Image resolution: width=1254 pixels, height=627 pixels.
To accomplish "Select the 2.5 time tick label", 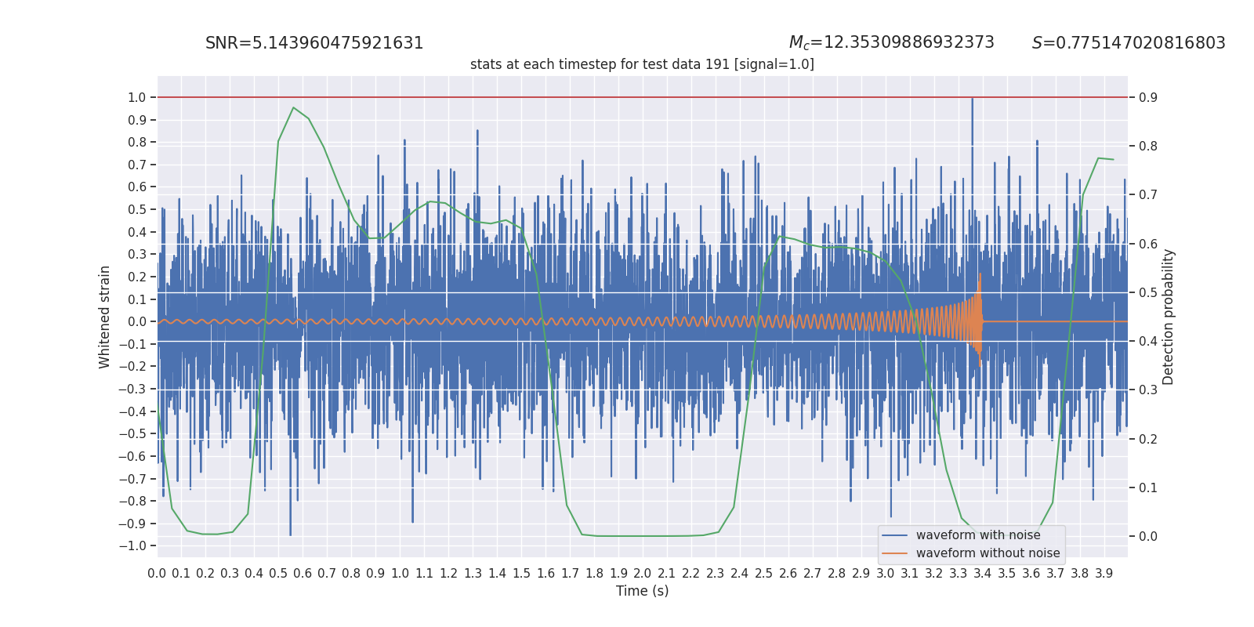I will tap(763, 573).
